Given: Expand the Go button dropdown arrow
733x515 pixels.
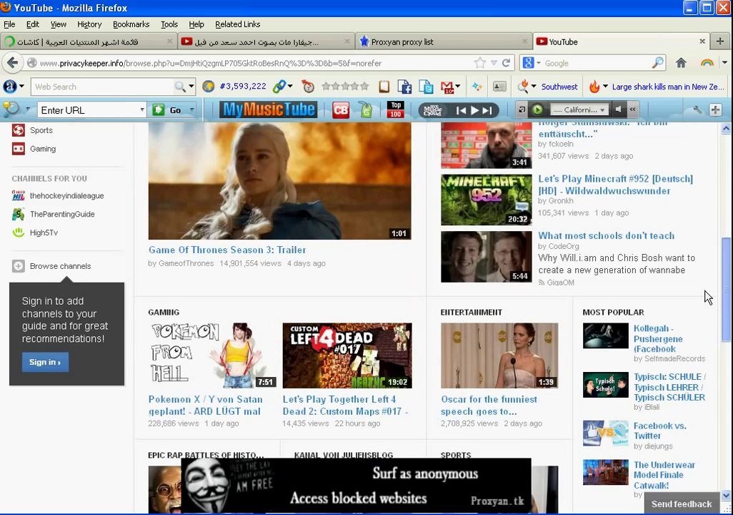Looking at the screenshot, I should (191, 110).
